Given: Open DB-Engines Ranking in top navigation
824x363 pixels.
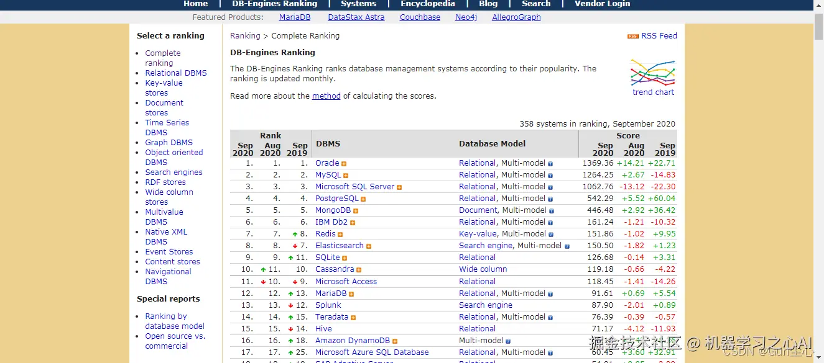Looking at the screenshot, I should tap(274, 4).
